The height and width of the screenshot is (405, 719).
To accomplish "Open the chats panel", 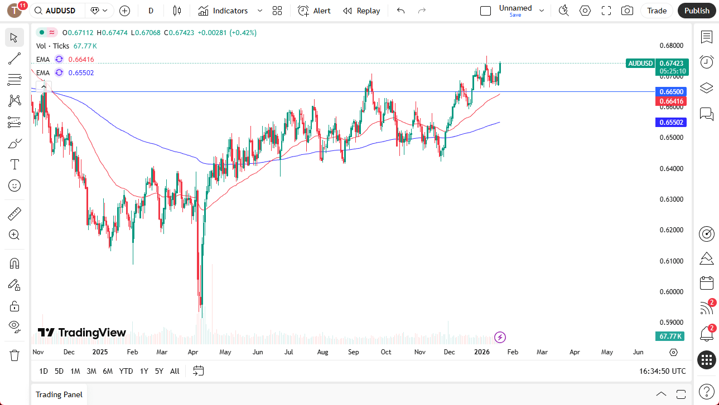I will (707, 114).
